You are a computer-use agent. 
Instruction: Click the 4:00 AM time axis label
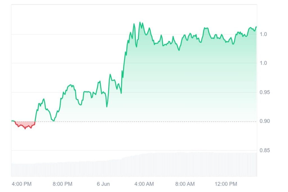(x=144, y=184)
